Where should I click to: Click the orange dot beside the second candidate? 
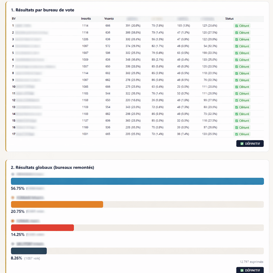point(13,198)
